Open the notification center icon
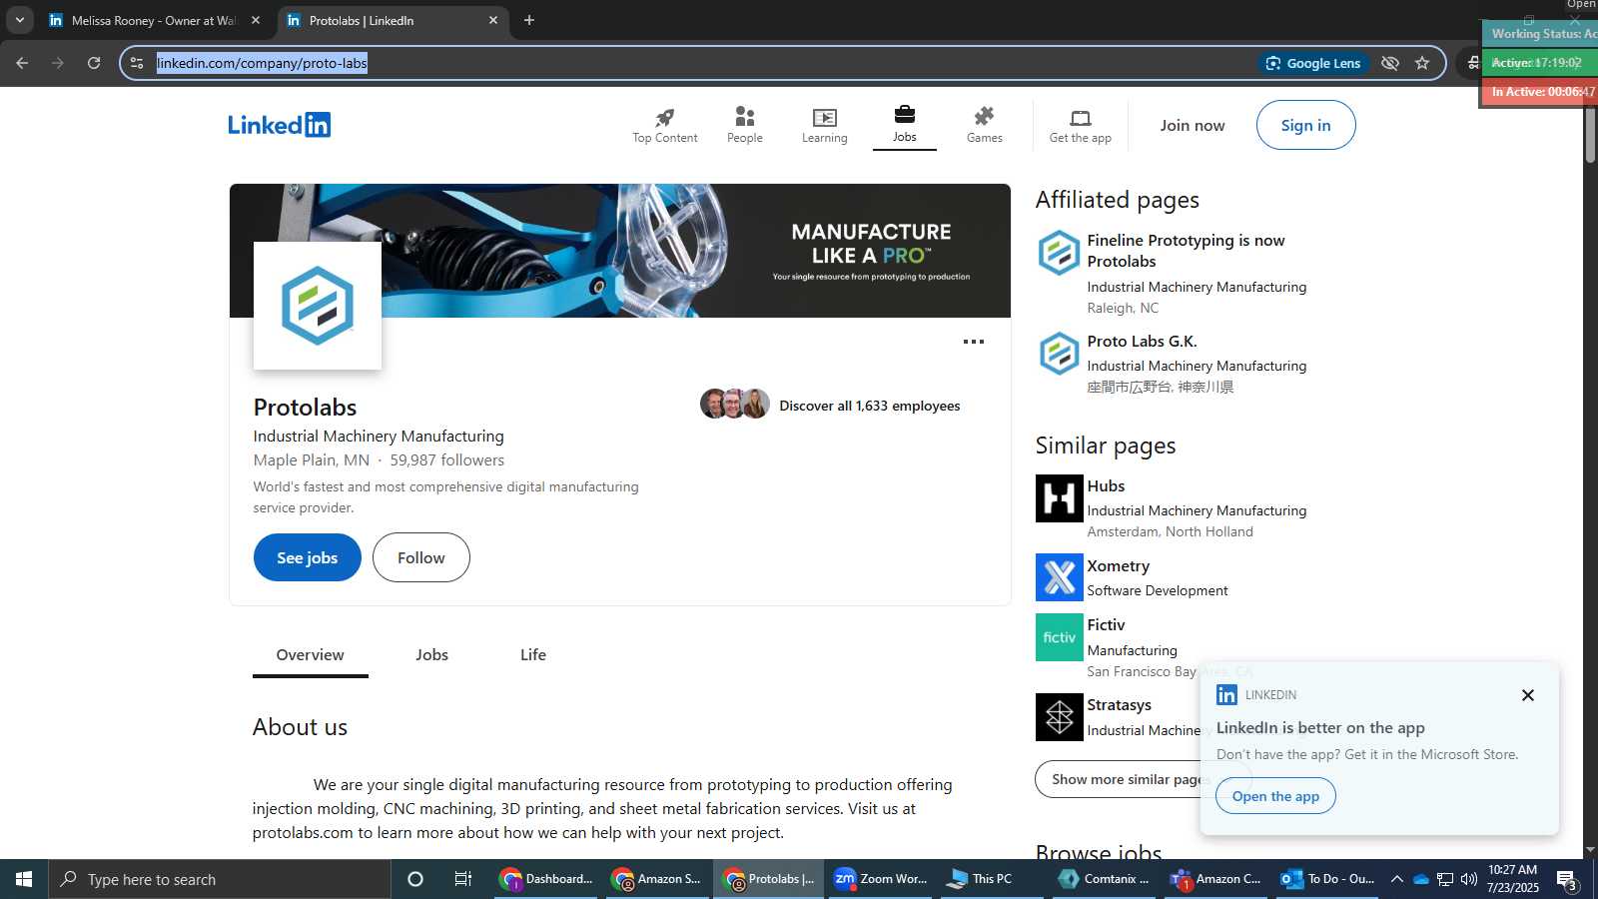 tap(1567, 880)
